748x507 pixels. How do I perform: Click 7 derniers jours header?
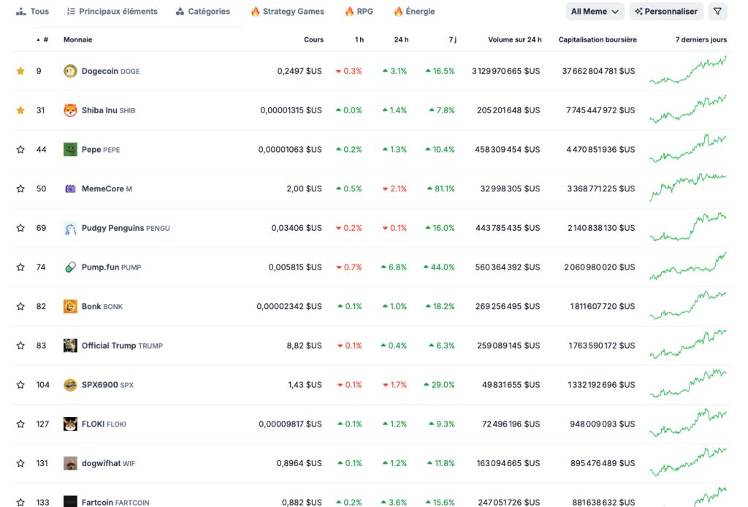pos(701,39)
